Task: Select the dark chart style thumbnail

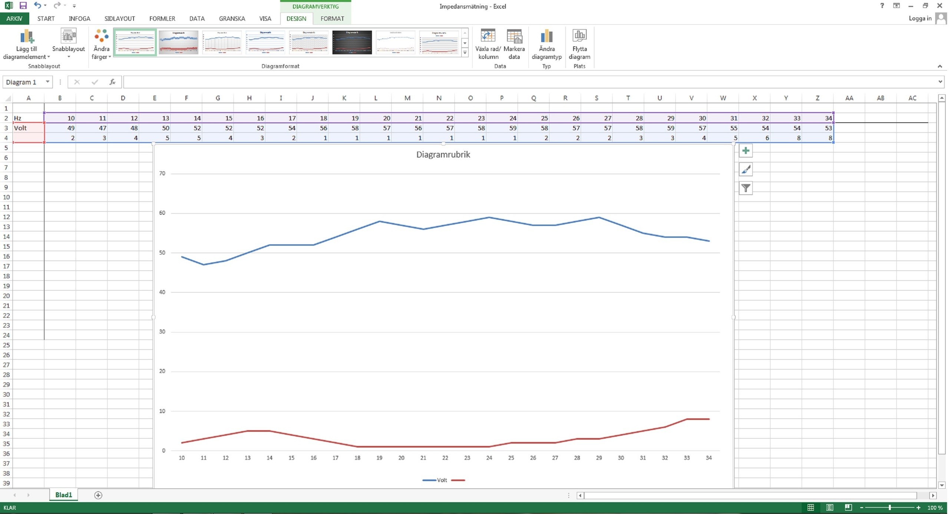Action: (x=352, y=42)
